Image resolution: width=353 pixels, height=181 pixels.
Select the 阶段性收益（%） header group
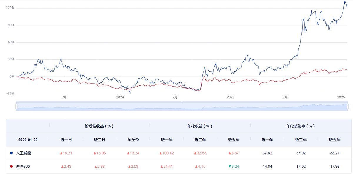[x=99, y=126]
